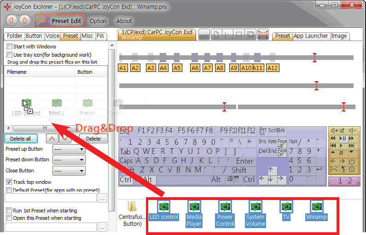Screen dimensions: 366x235
Task: Select the System Volume preset file
Action: (256, 213)
